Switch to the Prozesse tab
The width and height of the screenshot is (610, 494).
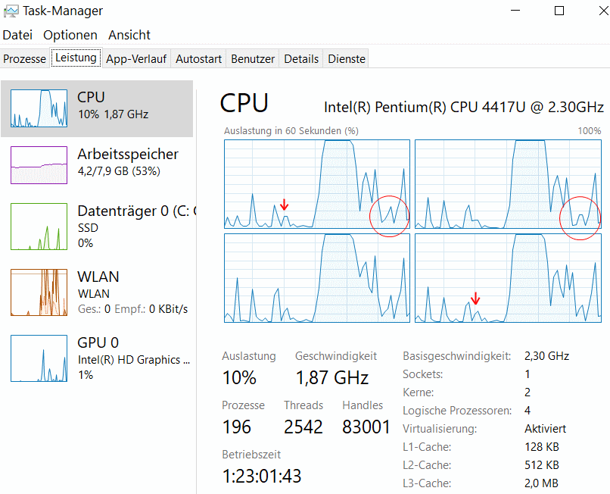(x=24, y=59)
